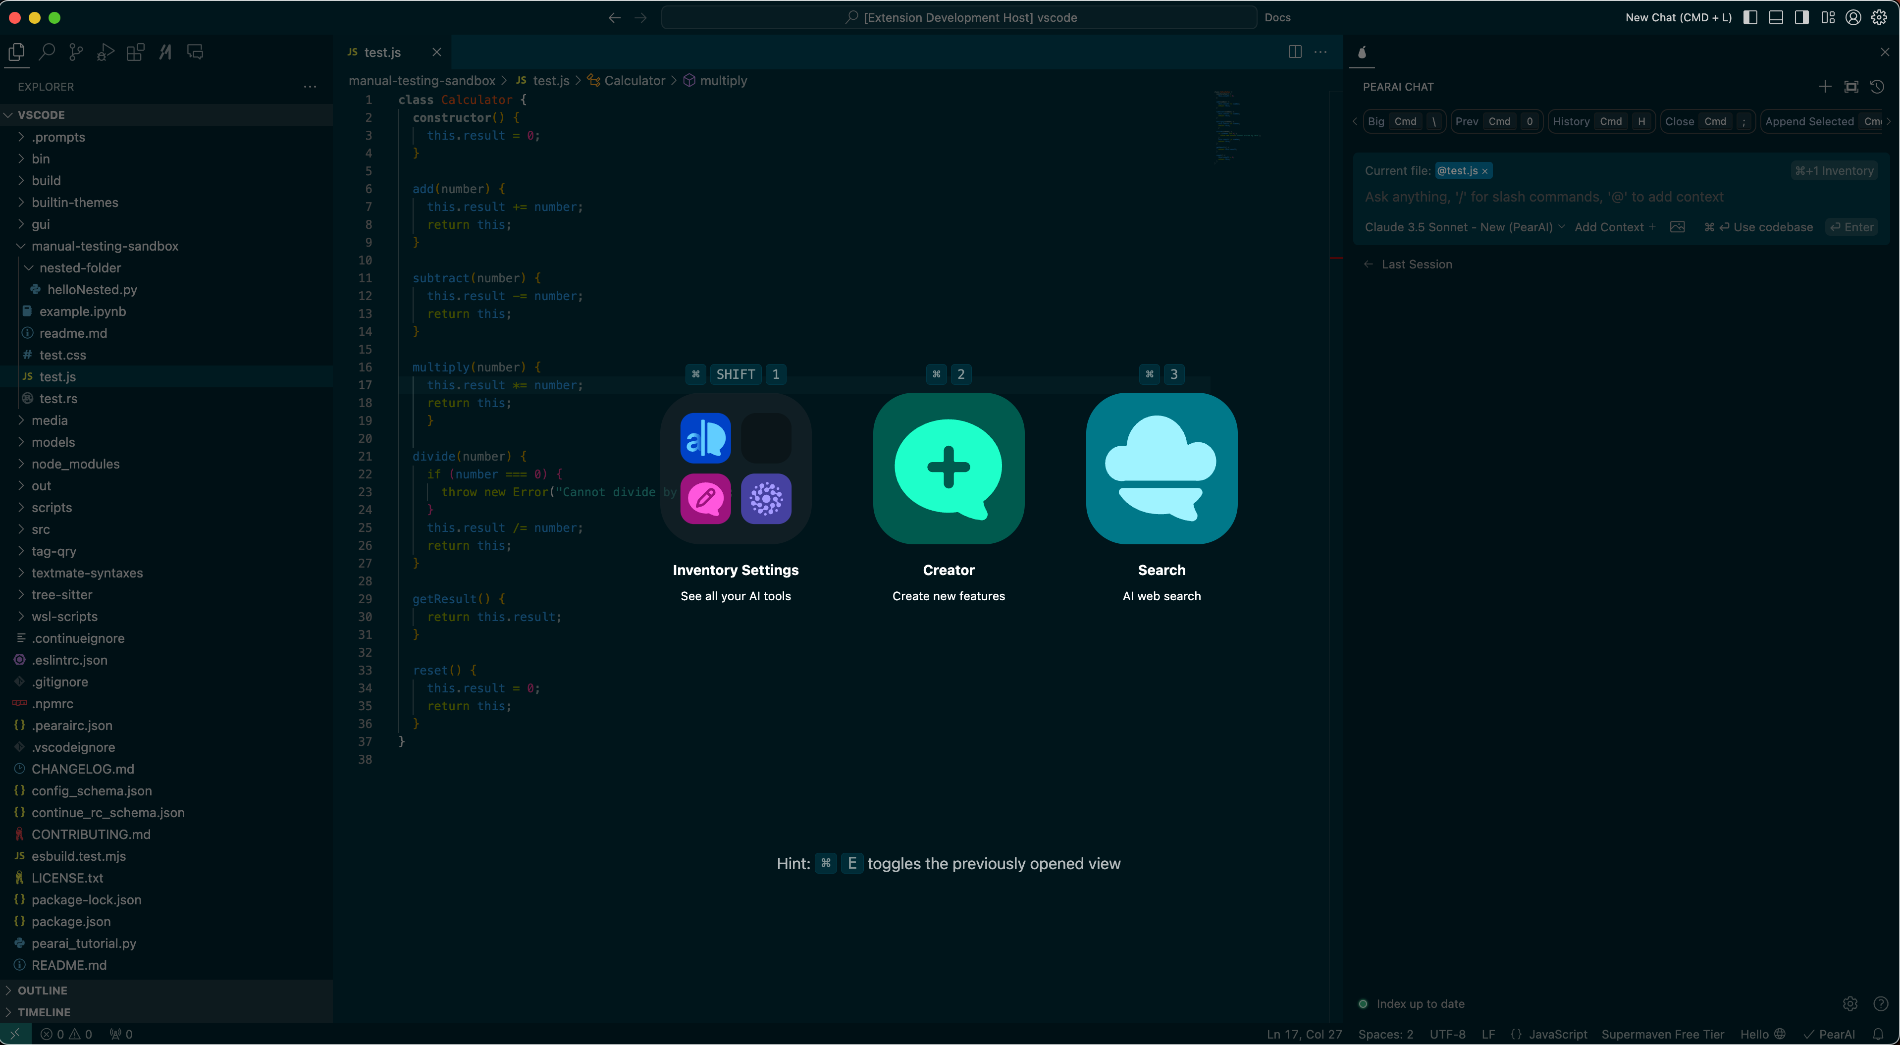Viewport: 1900px width, 1045px height.
Task: Toggle the bottom panel layout button
Action: pos(1776,18)
